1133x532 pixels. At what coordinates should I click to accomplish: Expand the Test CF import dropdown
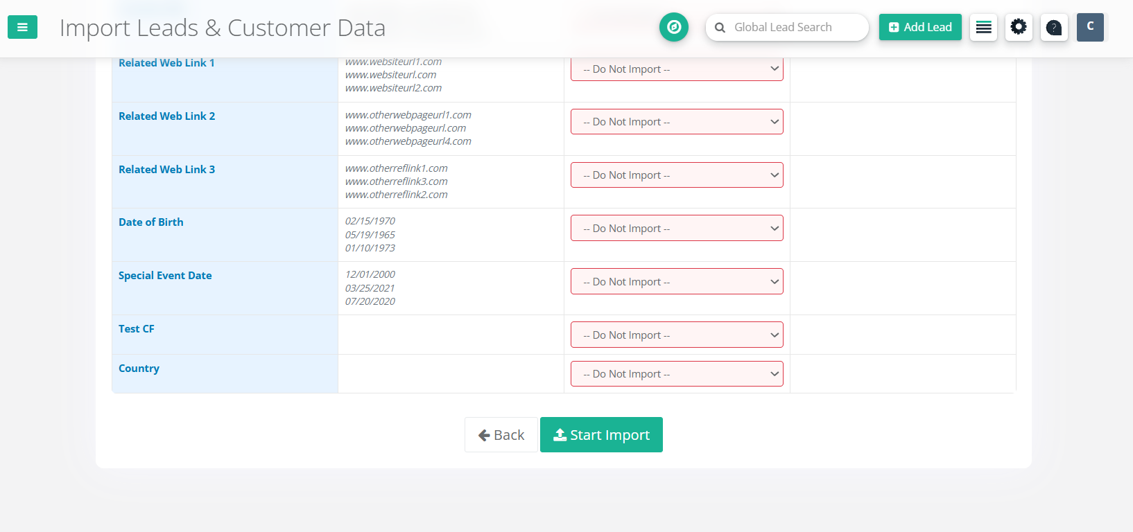click(x=676, y=335)
